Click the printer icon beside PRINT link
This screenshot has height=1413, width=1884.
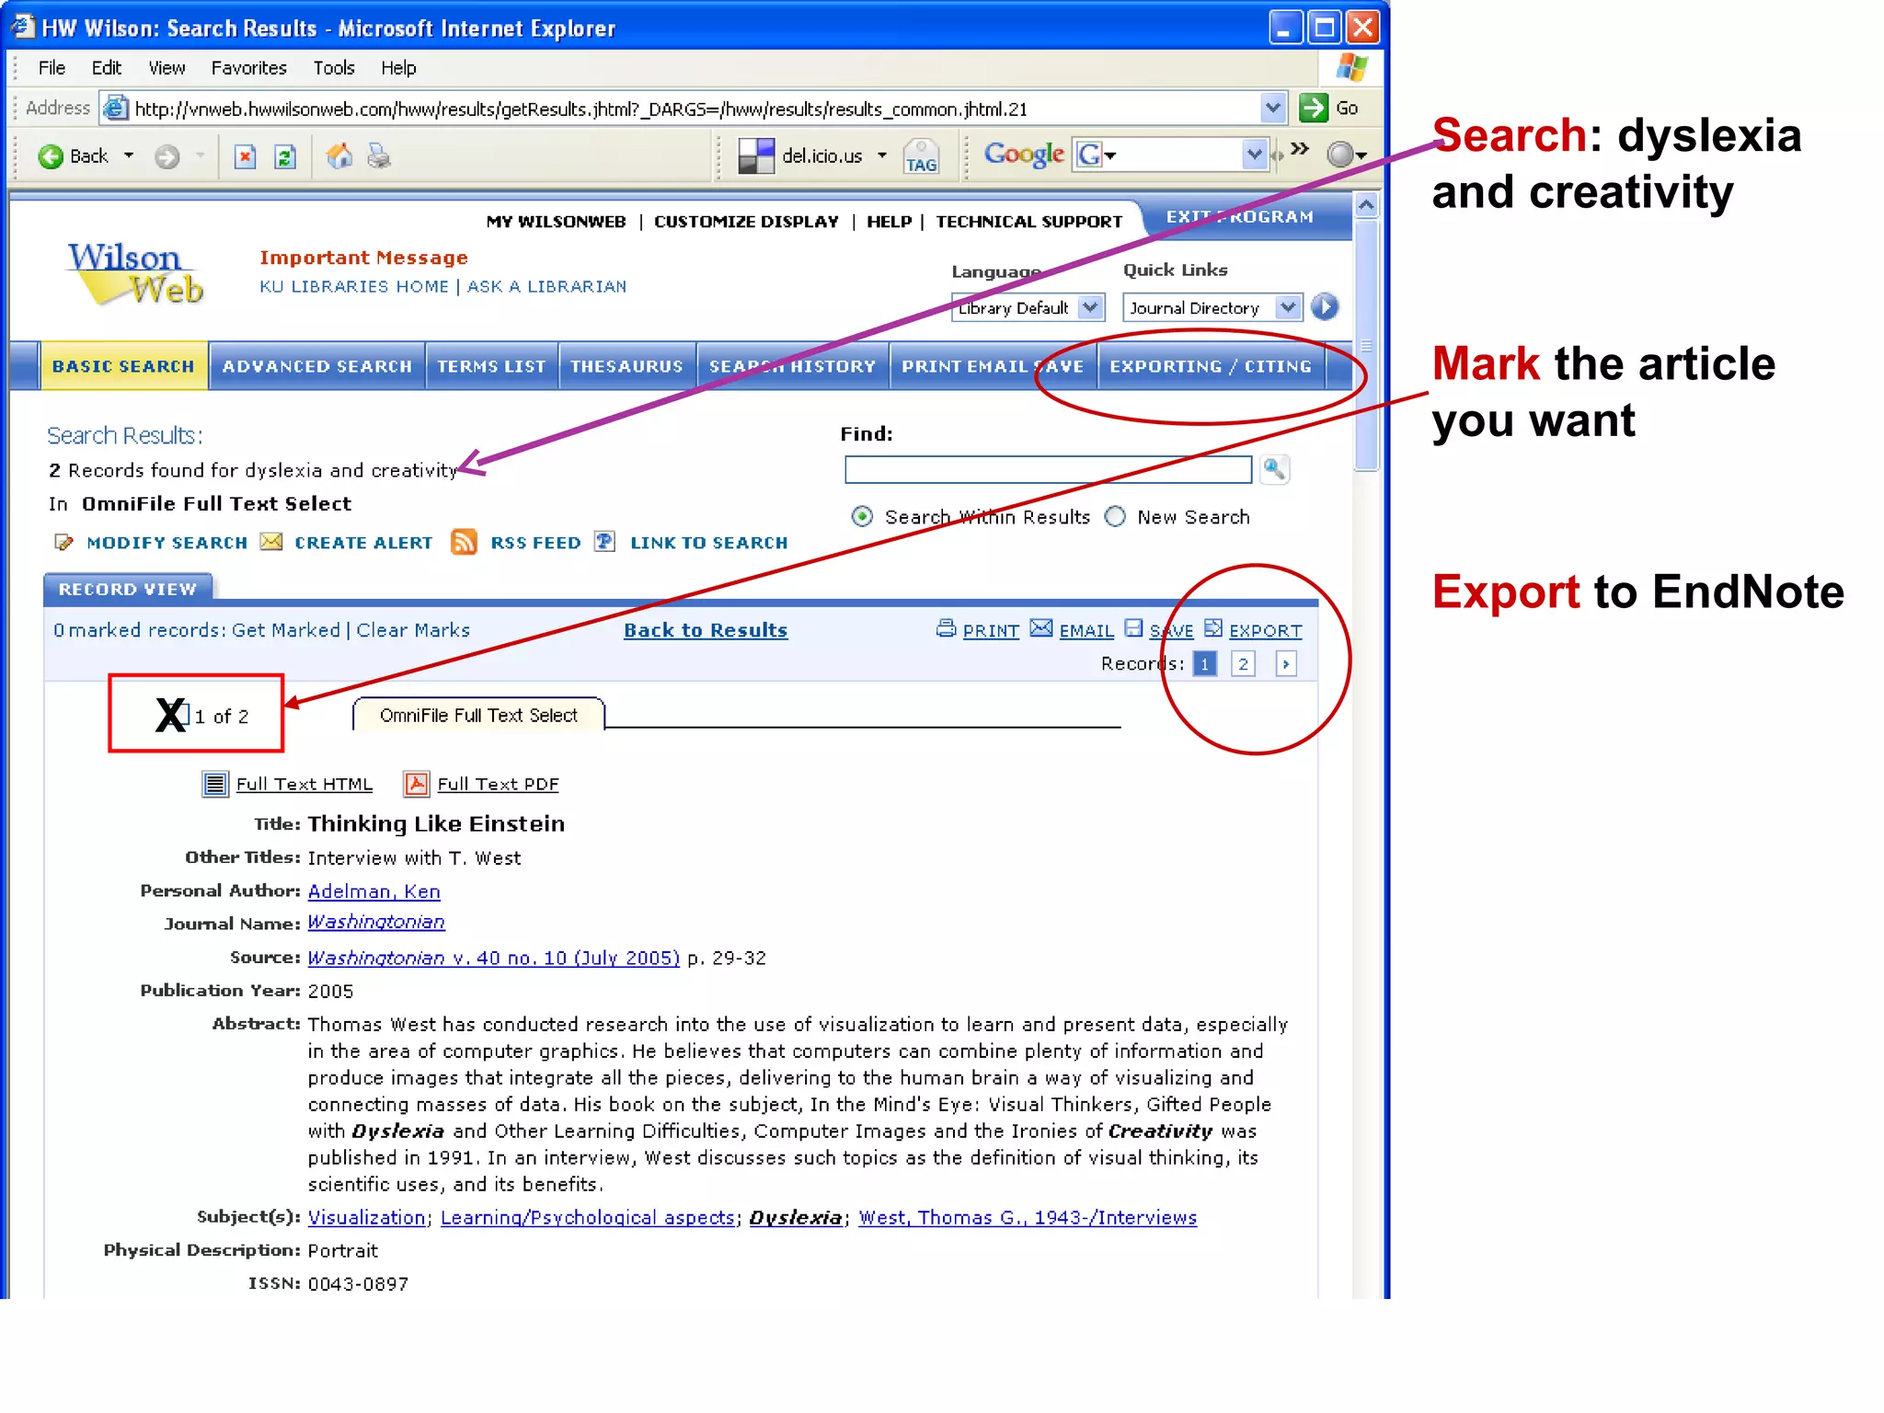coord(946,628)
